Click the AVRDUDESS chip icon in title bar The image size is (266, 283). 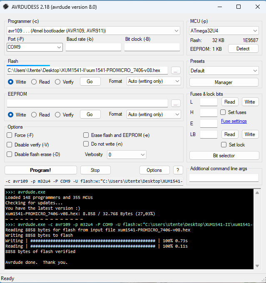(6, 7)
